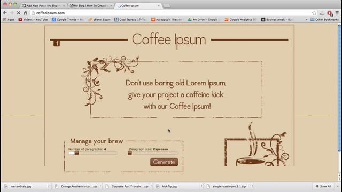Open downloaded simple-catch-pro.3.1.zip file
Image resolution: width=342 pixels, height=192 pixels.
click(229, 186)
